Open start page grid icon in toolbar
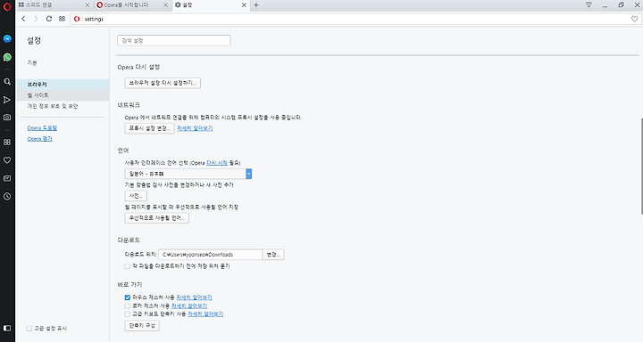Viewport: 643px width, 342px height. 62,19
